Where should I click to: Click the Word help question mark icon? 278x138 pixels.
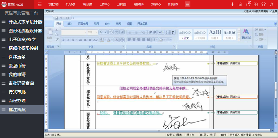pos(276,24)
